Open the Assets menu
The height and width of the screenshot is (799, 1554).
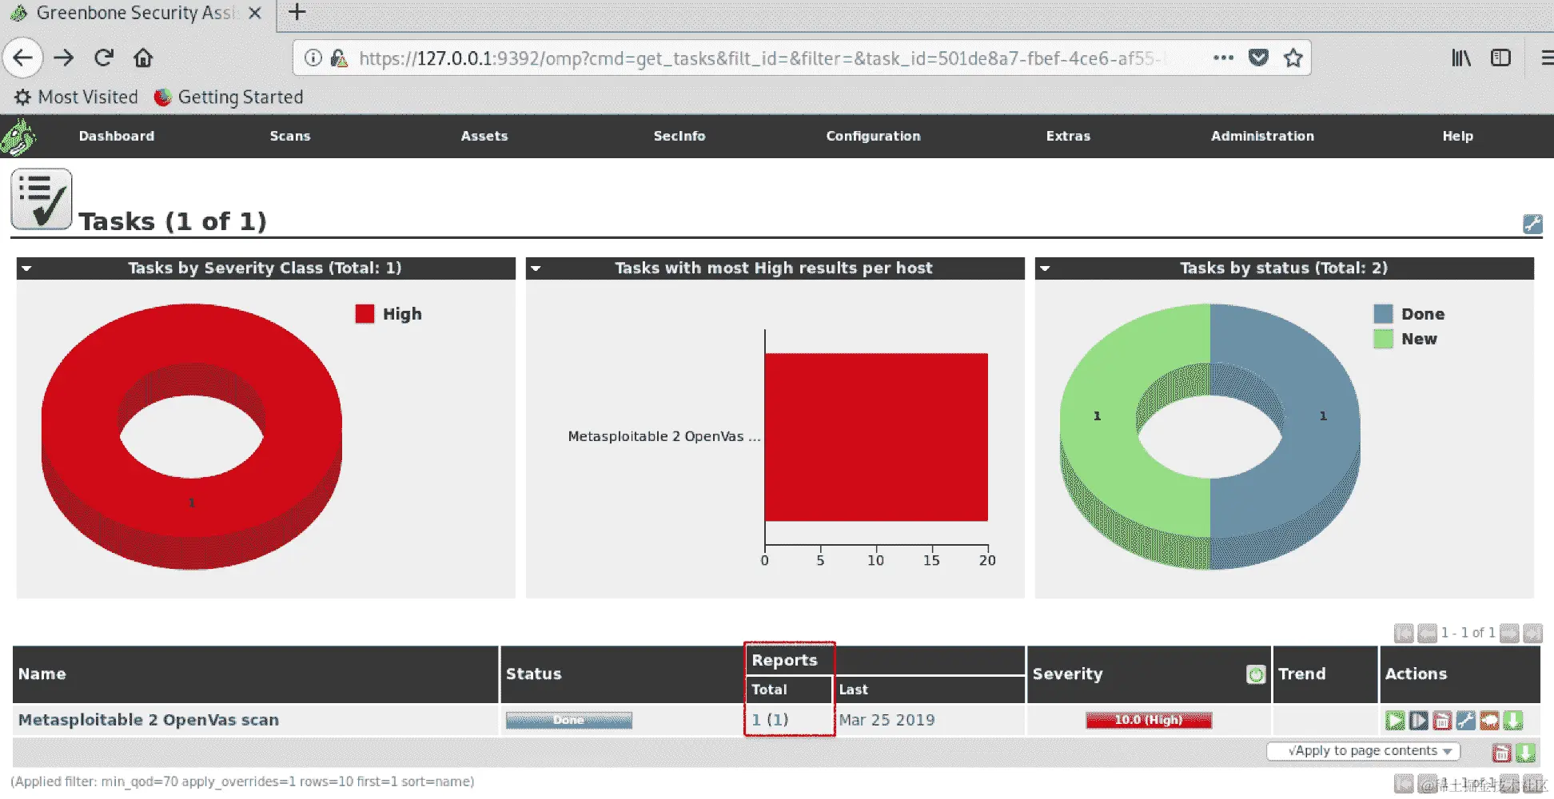[x=484, y=137]
